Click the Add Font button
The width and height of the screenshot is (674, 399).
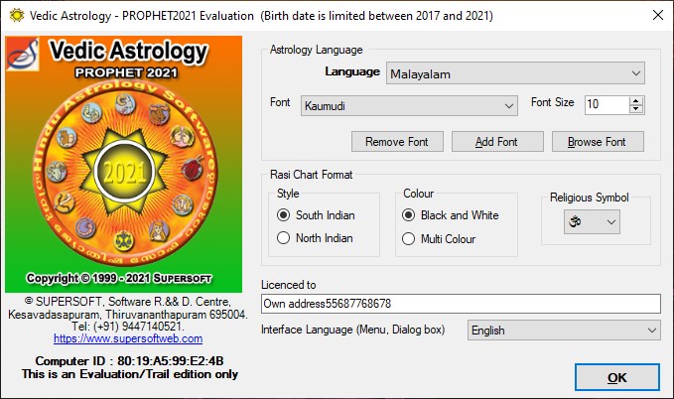pos(497,142)
